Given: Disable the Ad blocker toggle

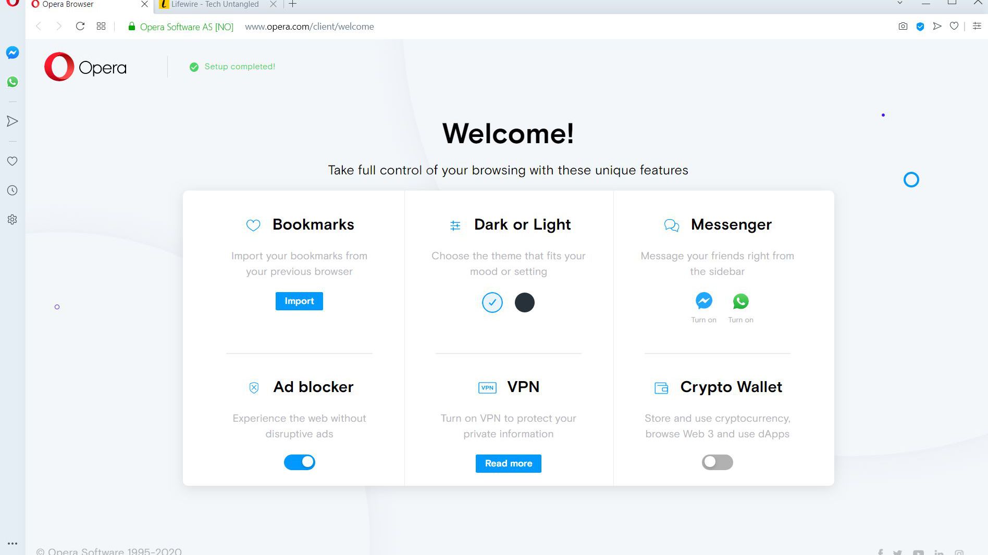Looking at the screenshot, I should 300,462.
